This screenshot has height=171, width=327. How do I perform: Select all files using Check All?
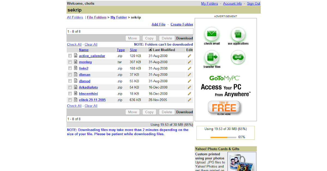pyautogui.click(x=74, y=44)
